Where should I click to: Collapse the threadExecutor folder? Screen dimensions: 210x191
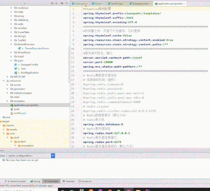[x=11, y=44]
